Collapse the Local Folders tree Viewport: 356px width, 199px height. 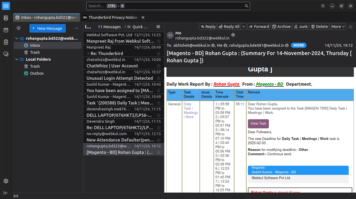coord(17,59)
